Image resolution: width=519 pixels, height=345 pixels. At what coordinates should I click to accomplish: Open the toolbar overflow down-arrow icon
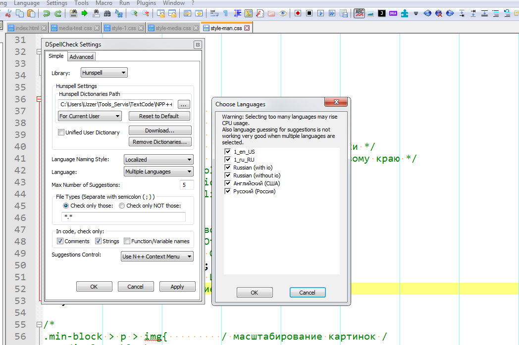tap(415, 13)
